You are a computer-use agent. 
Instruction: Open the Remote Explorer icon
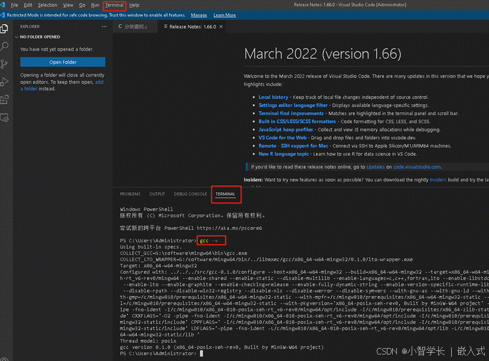pyautogui.click(x=4, y=118)
